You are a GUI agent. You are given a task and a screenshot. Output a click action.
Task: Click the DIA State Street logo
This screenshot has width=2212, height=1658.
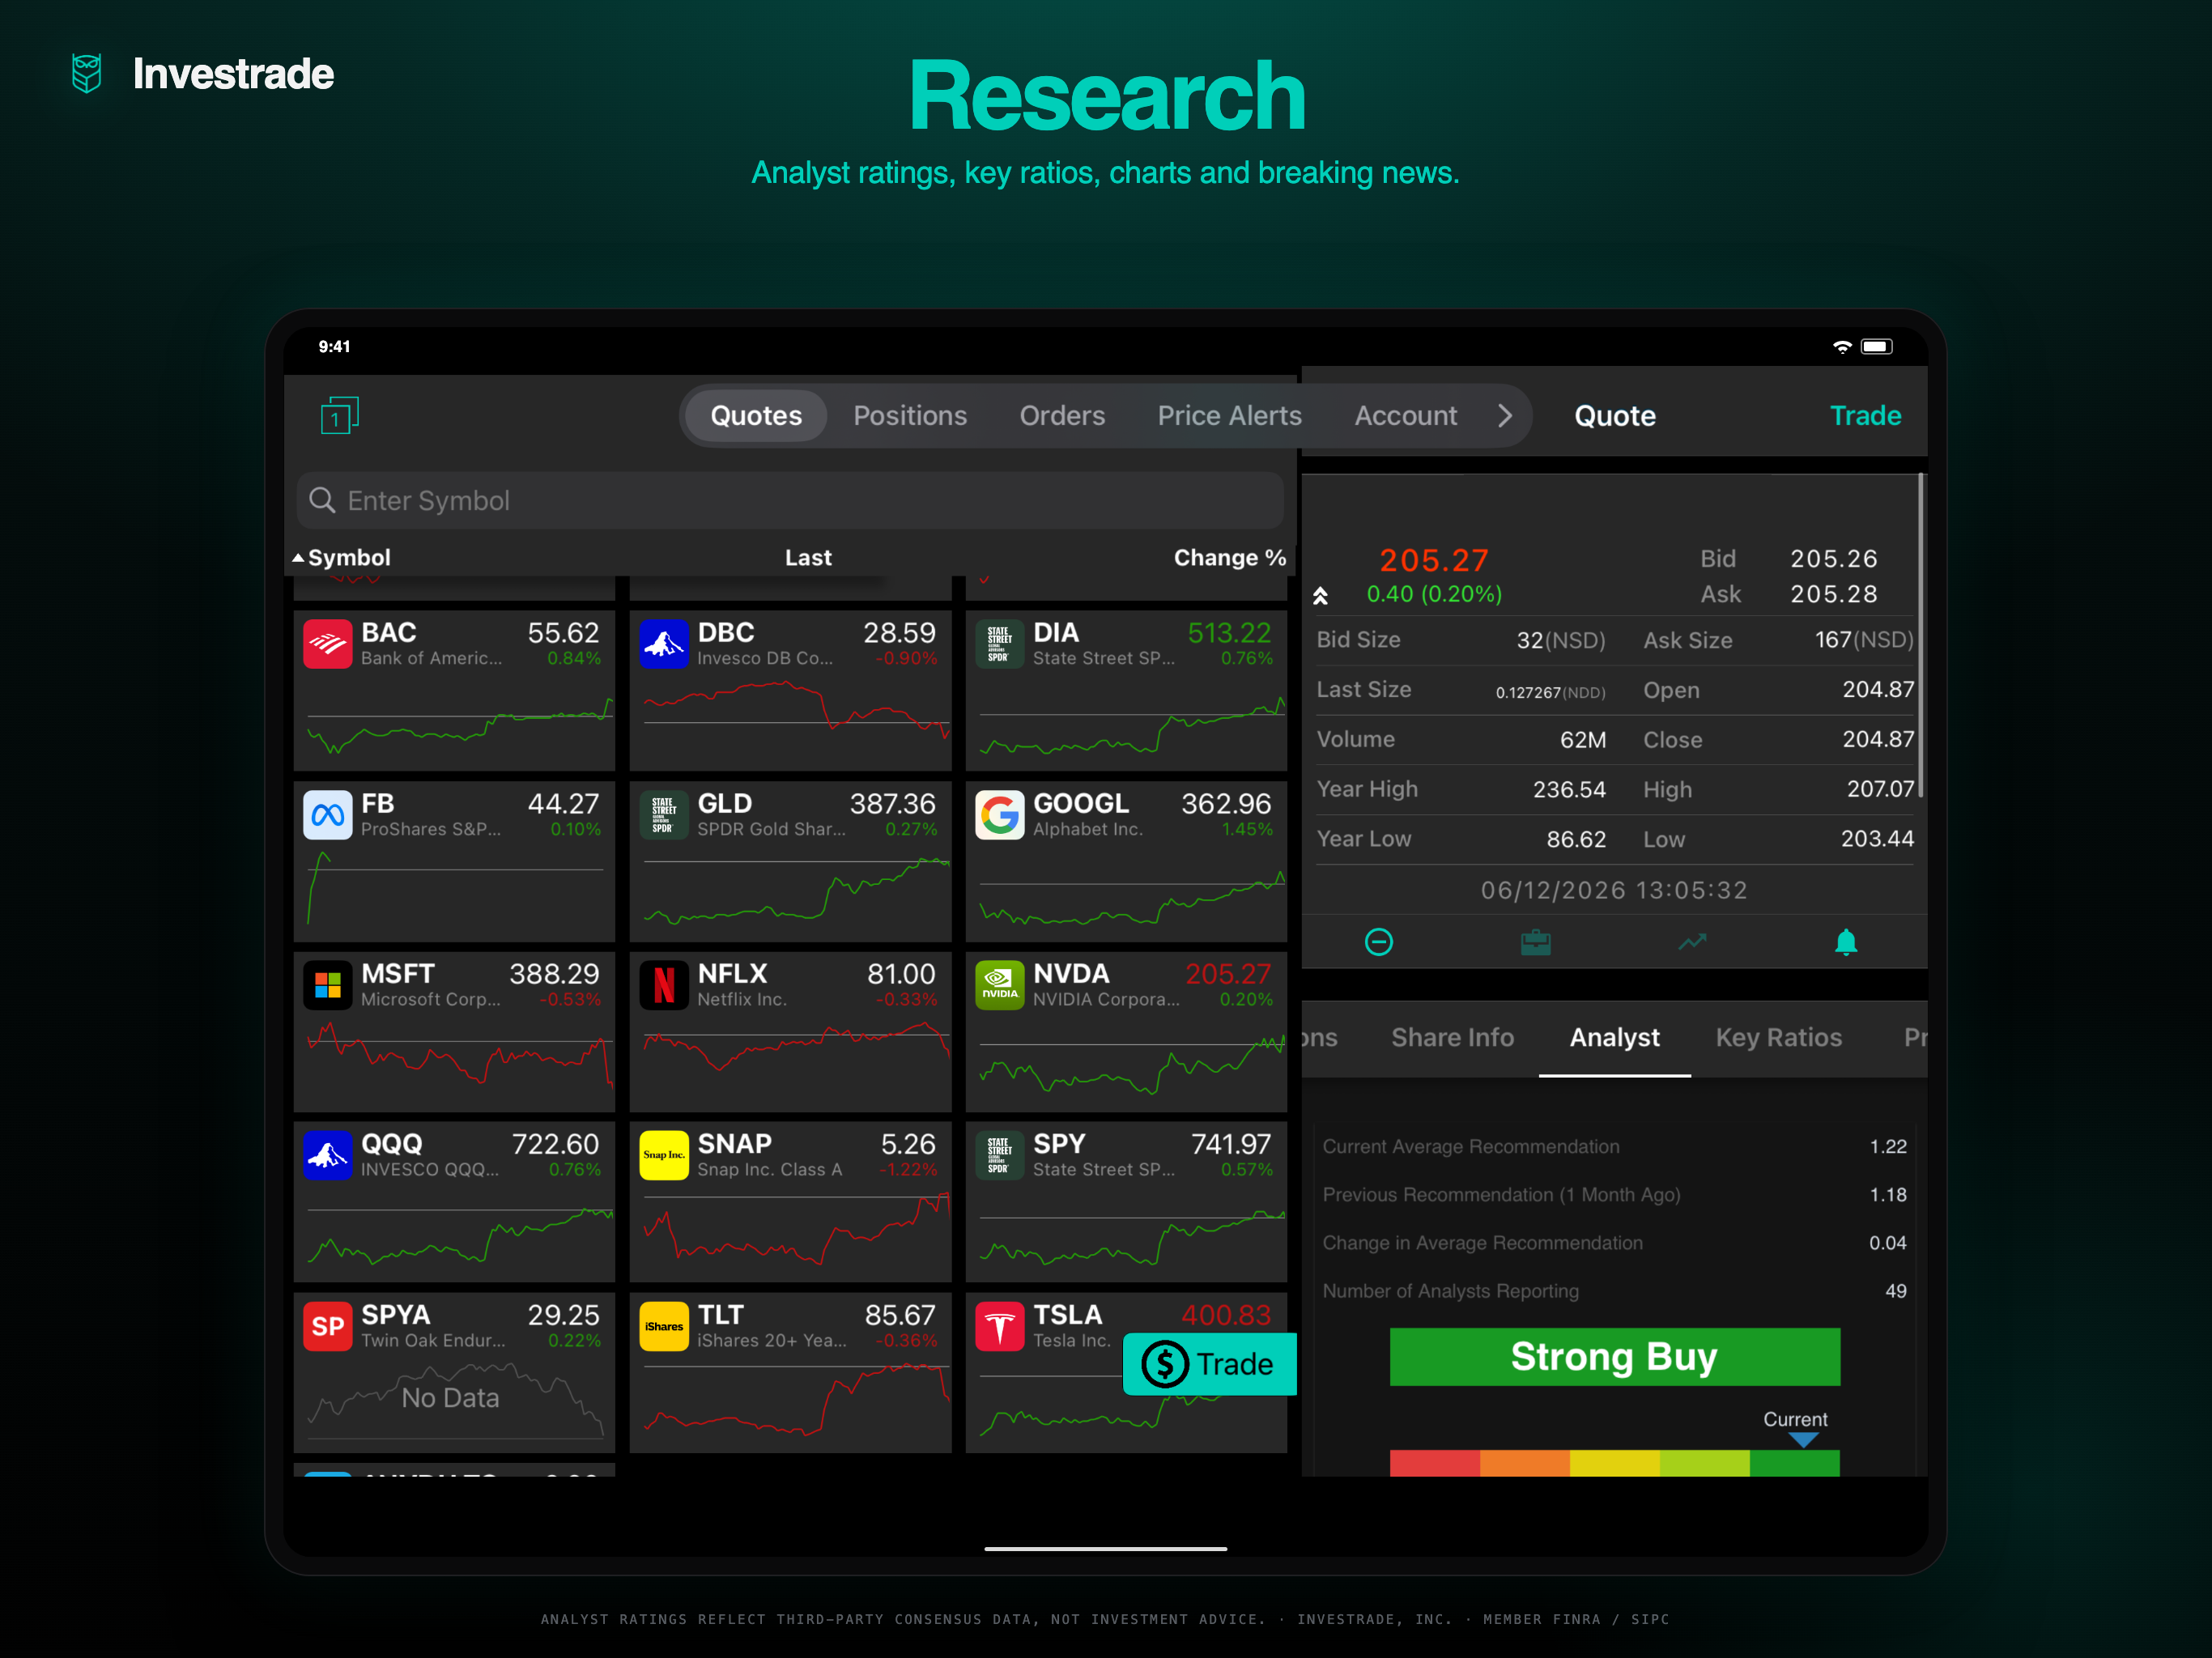(1000, 644)
